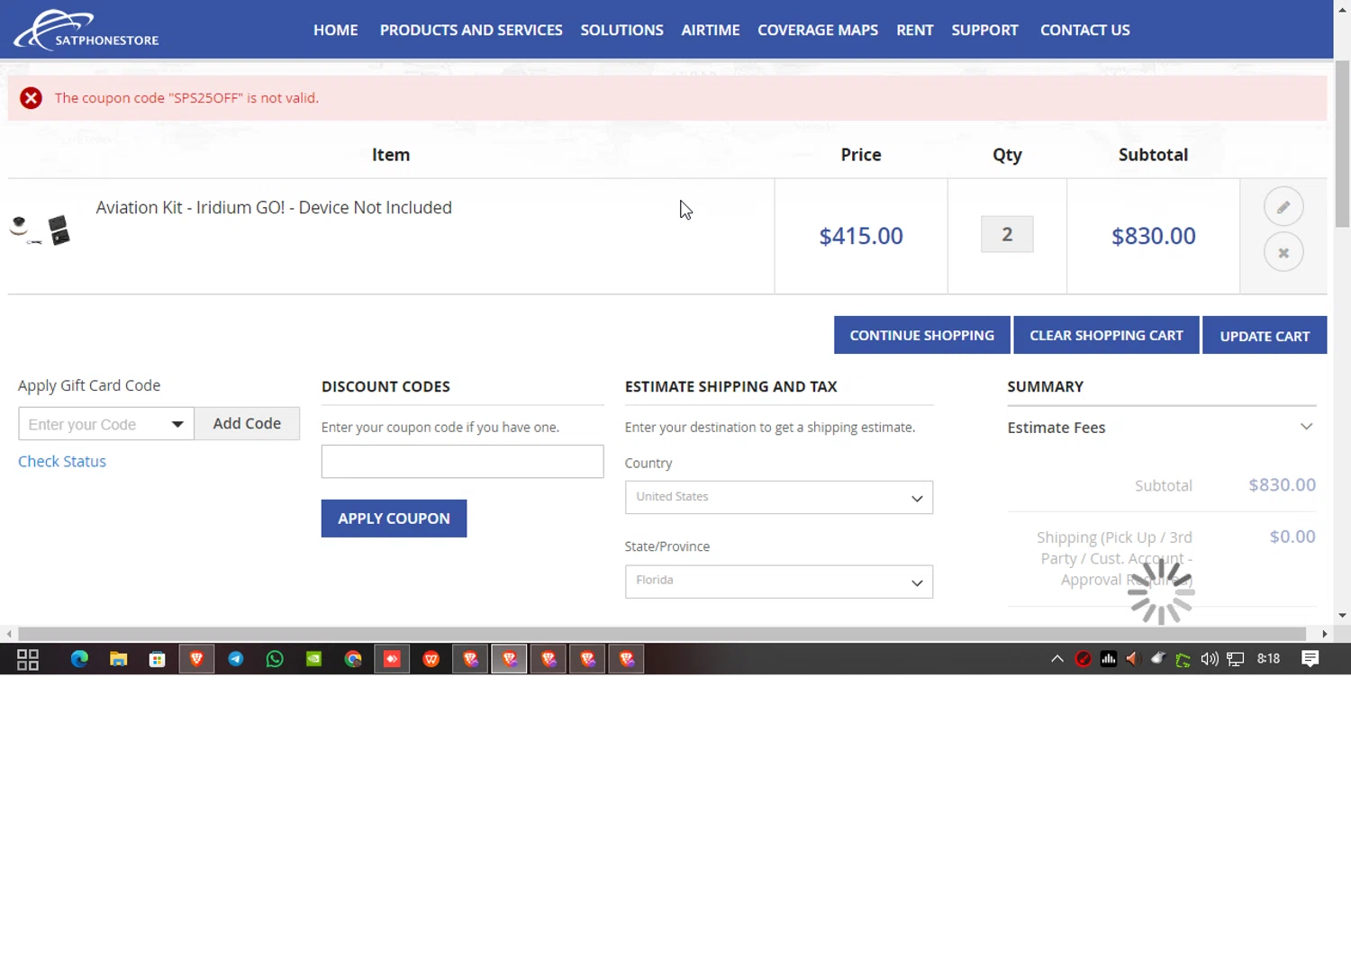Click the mouse-shaped tray icon
1351x966 pixels.
(x=1158, y=659)
